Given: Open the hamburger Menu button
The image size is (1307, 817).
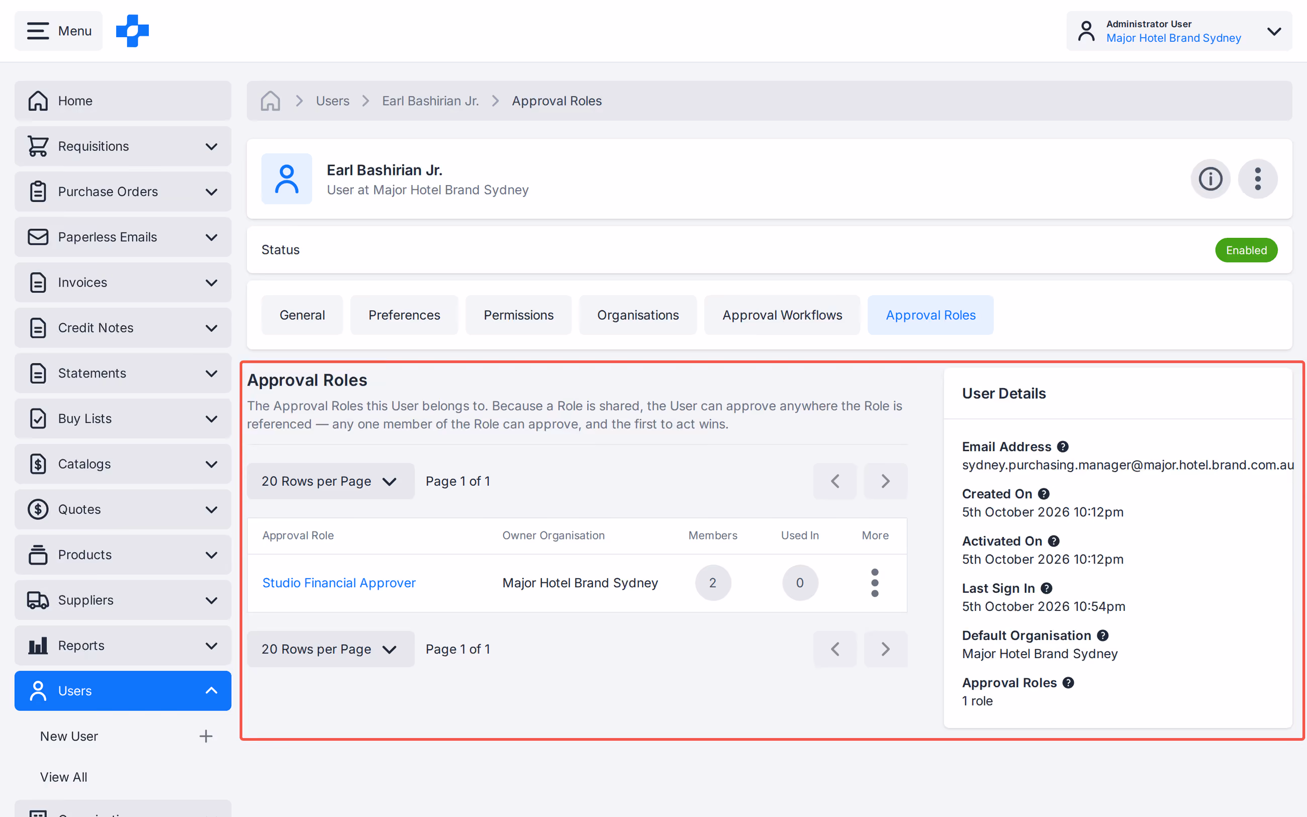Looking at the screenshot, I should (x=58, y=31).
